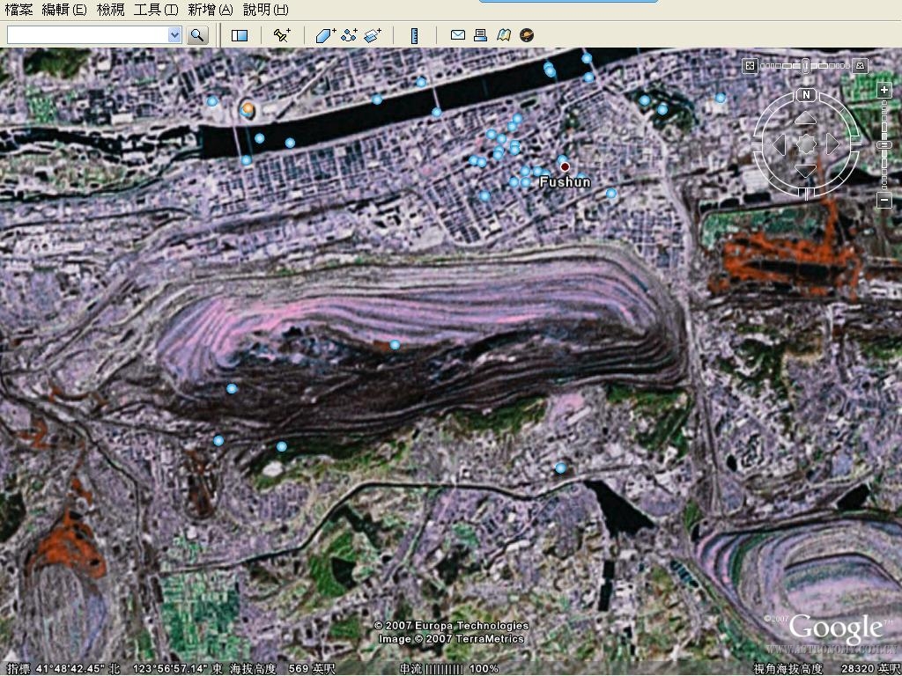902x676 pixels.
Task: Expand the search box dropdown arrow
Action: [174, 35]
